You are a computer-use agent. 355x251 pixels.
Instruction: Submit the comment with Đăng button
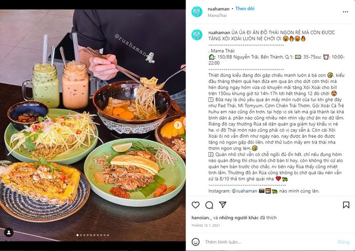[343, 242]
